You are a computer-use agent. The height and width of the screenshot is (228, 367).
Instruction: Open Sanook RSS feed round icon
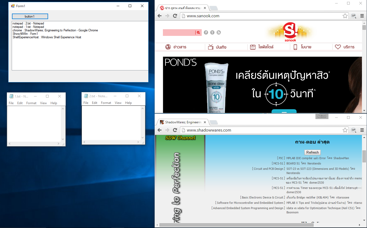point(219,32)
